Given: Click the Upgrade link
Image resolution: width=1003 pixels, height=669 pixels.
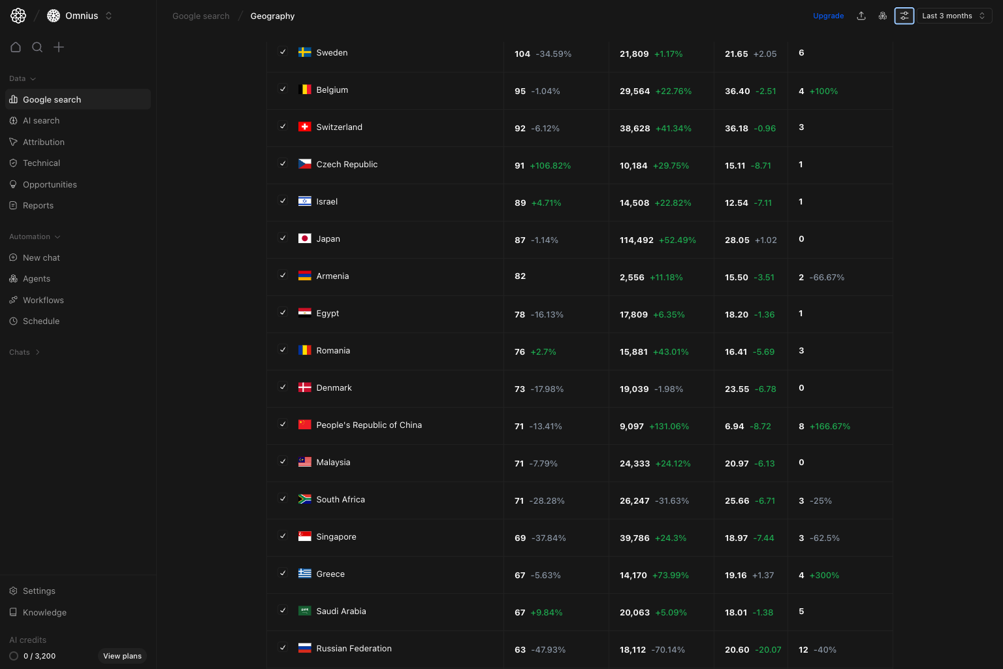Looking at the screenshot, I should coord(828,15).
